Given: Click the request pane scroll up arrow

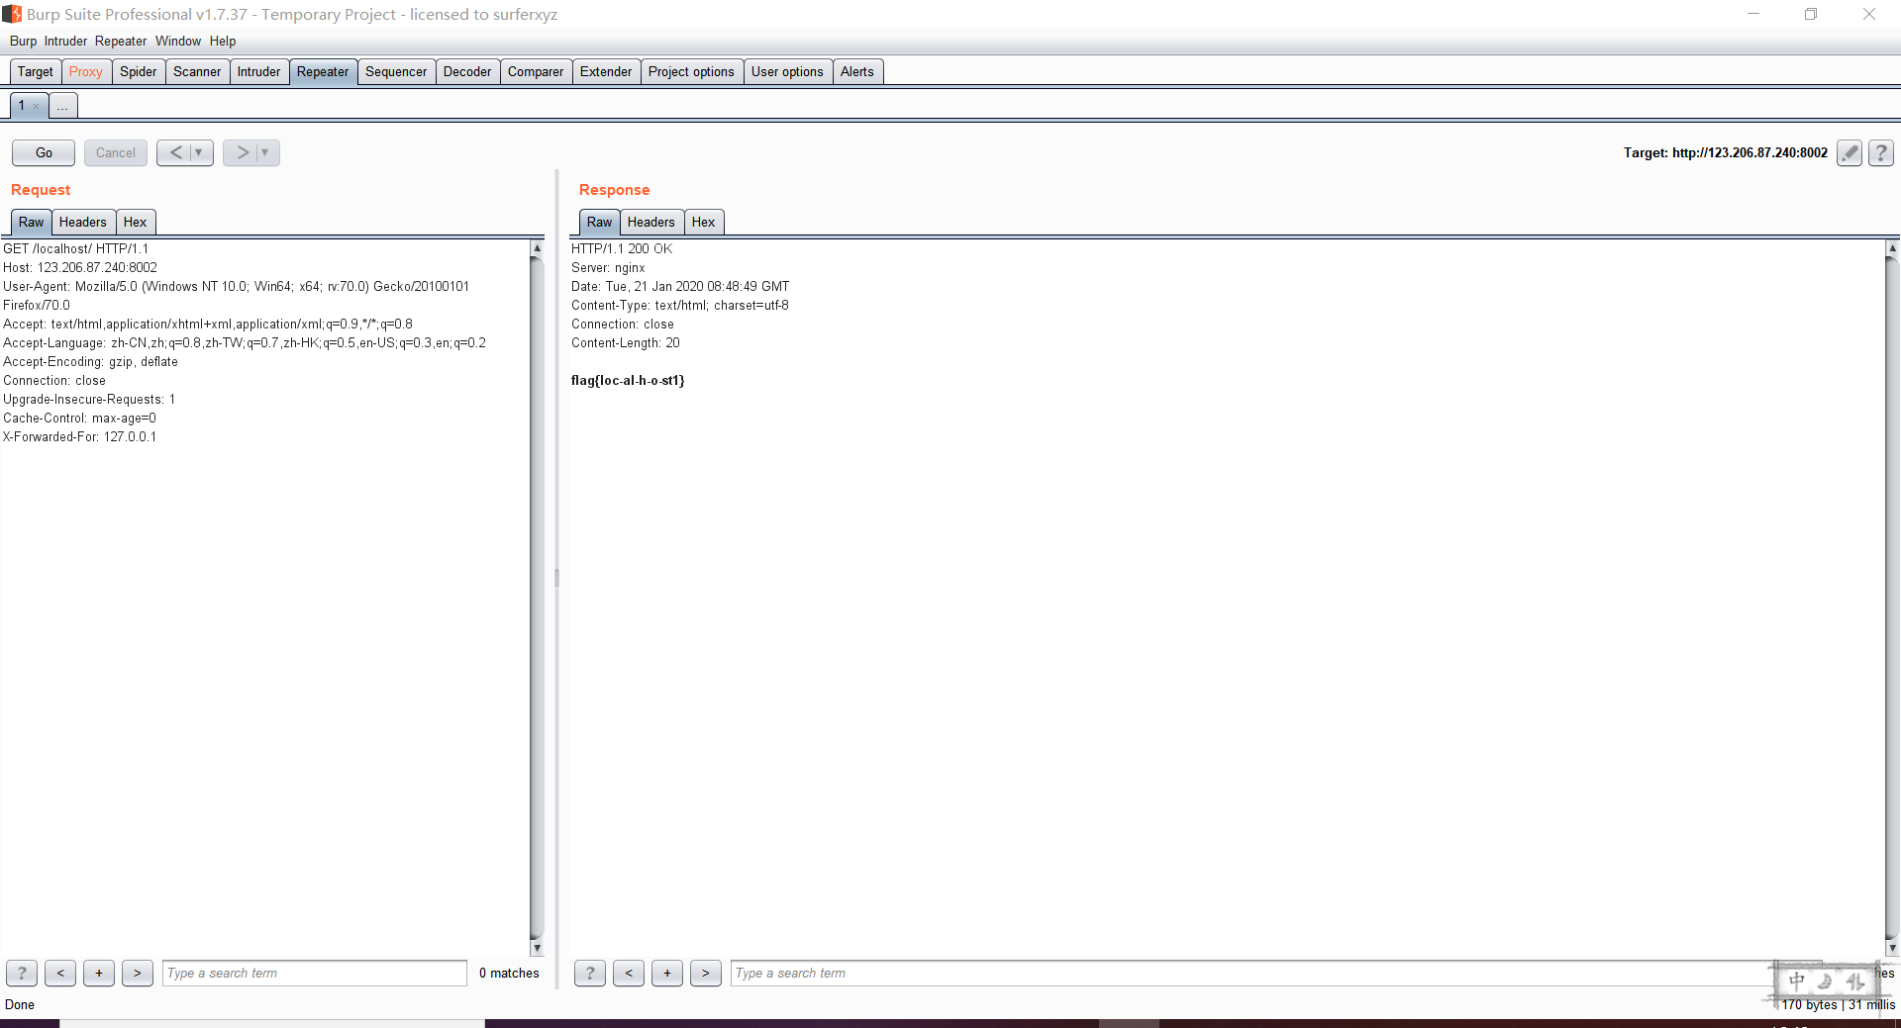Looking at the screenshot, I should pos(537,248).
